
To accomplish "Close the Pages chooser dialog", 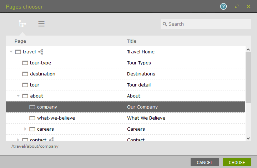I will (248, 6).
